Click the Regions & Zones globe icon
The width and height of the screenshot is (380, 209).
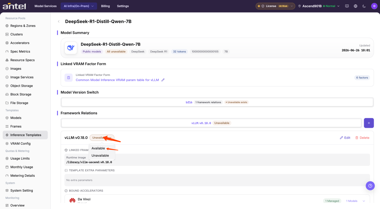pyautogui.click(x=7, y=26)
